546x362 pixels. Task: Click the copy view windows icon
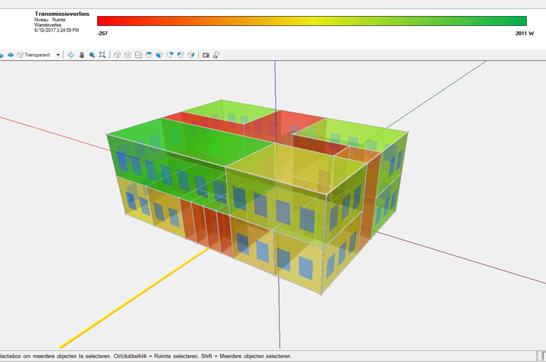(216, 55)
